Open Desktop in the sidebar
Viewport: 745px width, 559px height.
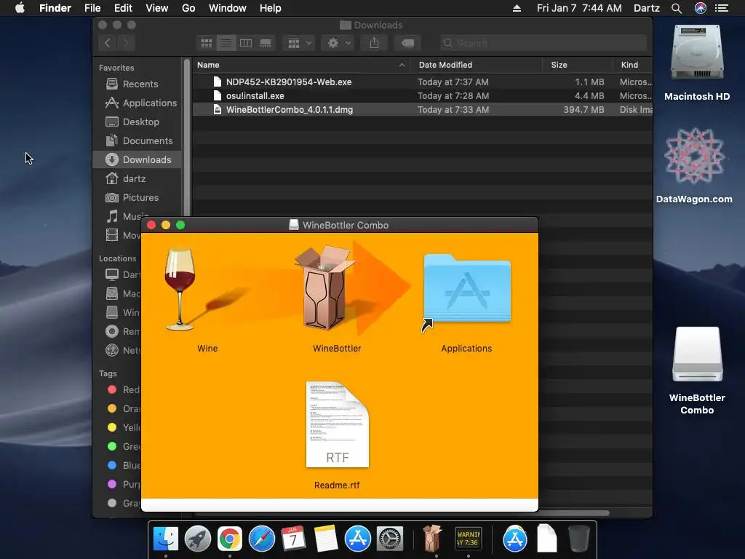coord(138,122)
